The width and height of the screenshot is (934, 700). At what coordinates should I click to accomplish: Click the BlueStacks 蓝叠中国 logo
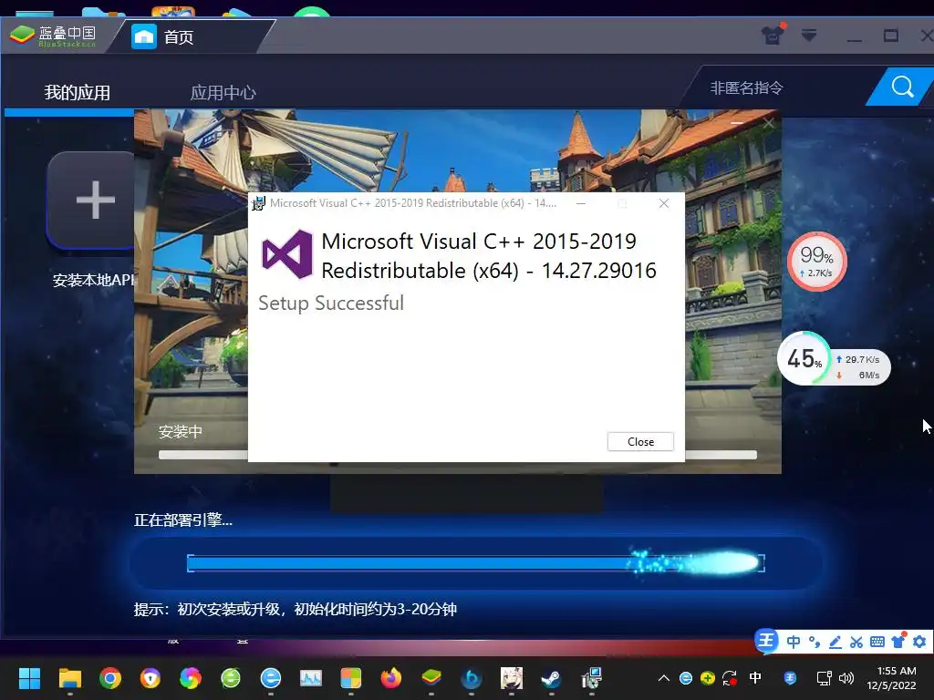[52, 36]
